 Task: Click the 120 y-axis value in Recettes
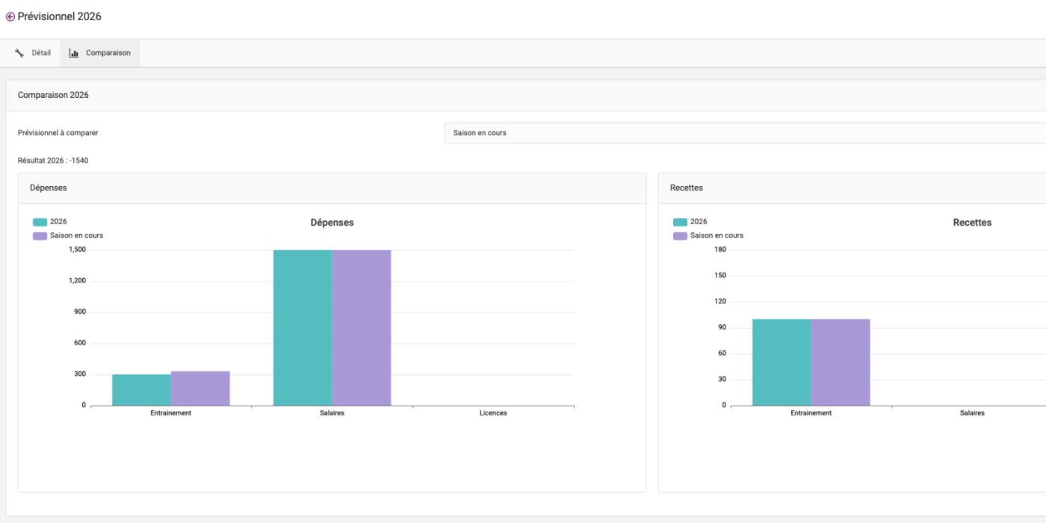pos(720,302)
